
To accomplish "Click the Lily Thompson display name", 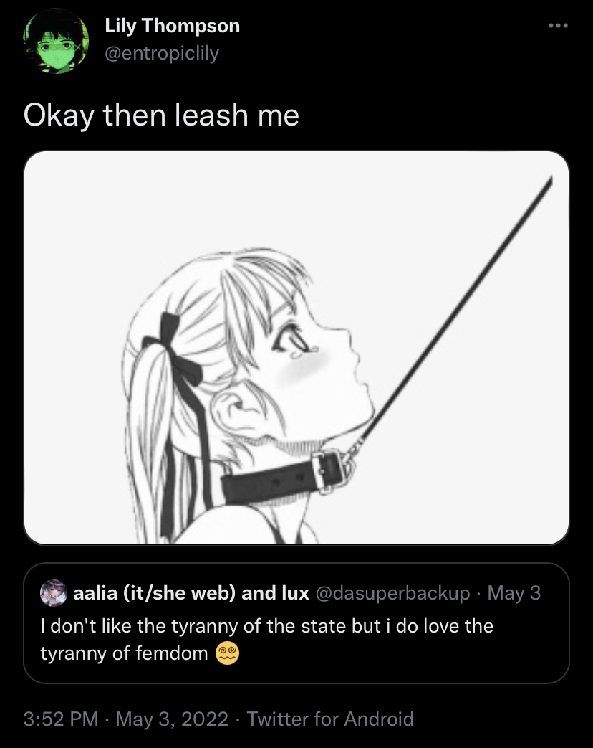I will [x=172, y=27].
